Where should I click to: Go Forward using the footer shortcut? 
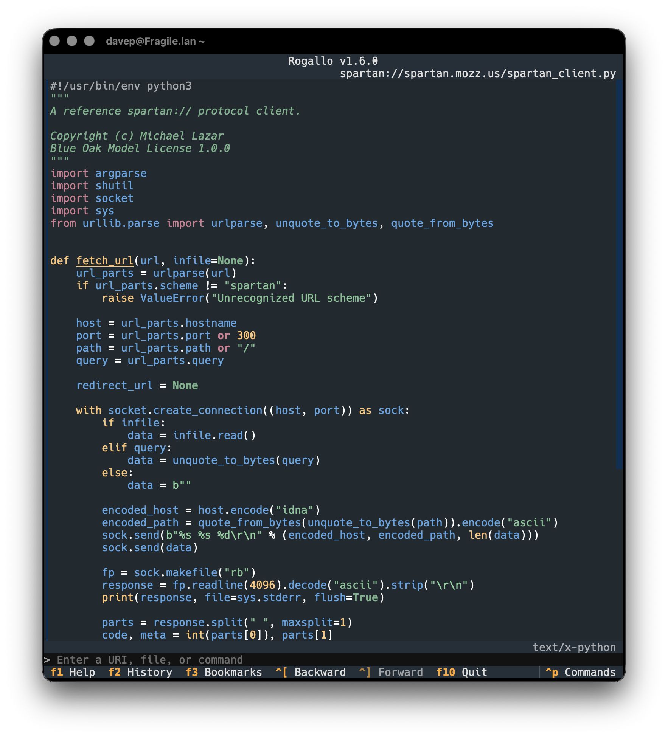[391, 672]
